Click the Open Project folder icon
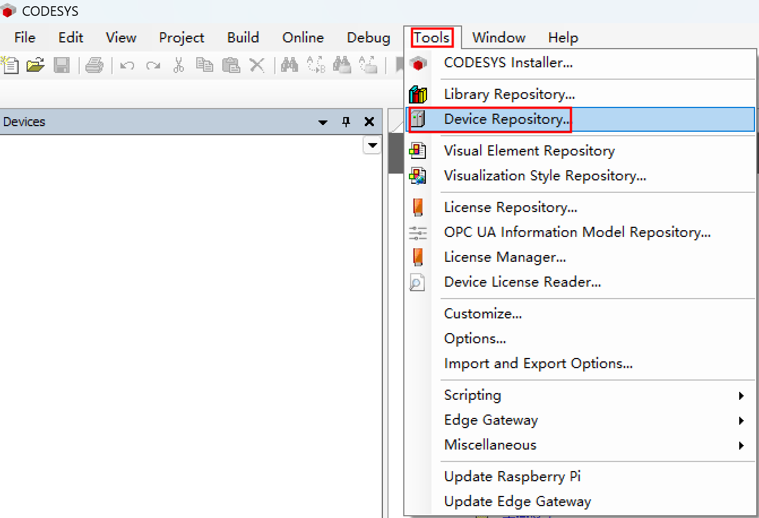The width and height of the screenshot is (759, 518). [35, 65]
